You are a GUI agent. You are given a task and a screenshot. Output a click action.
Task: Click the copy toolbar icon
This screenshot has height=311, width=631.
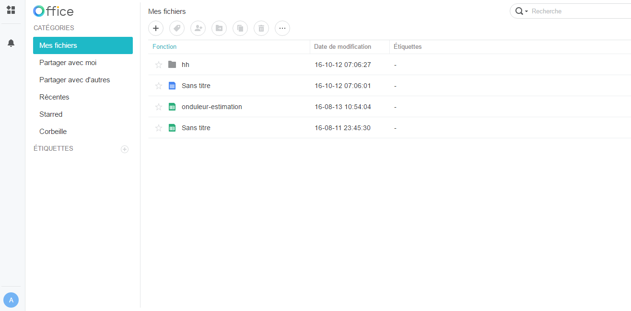point(240,28)
